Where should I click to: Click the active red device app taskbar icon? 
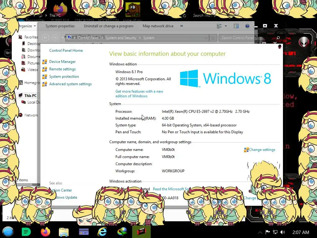point(141,232)
